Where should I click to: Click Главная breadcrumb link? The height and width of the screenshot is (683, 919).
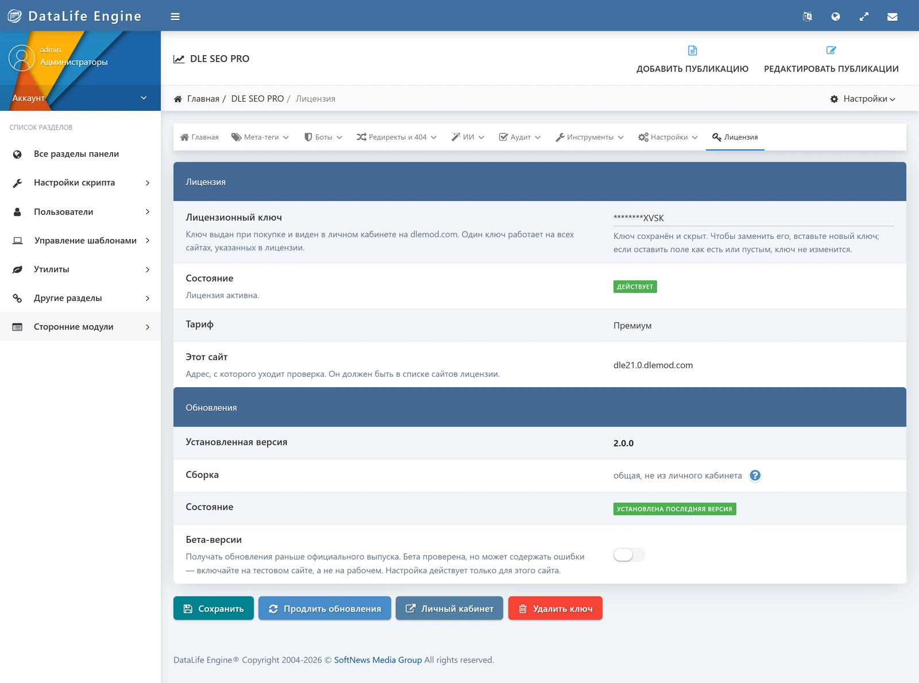(203, 99)
